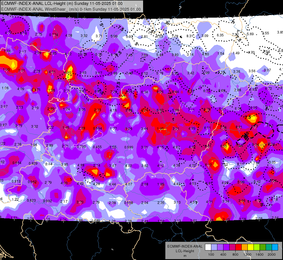This screenshot has height=260, width=283.
Task: Click the LCL-Height header line at top
Action: tap(62, 3)
